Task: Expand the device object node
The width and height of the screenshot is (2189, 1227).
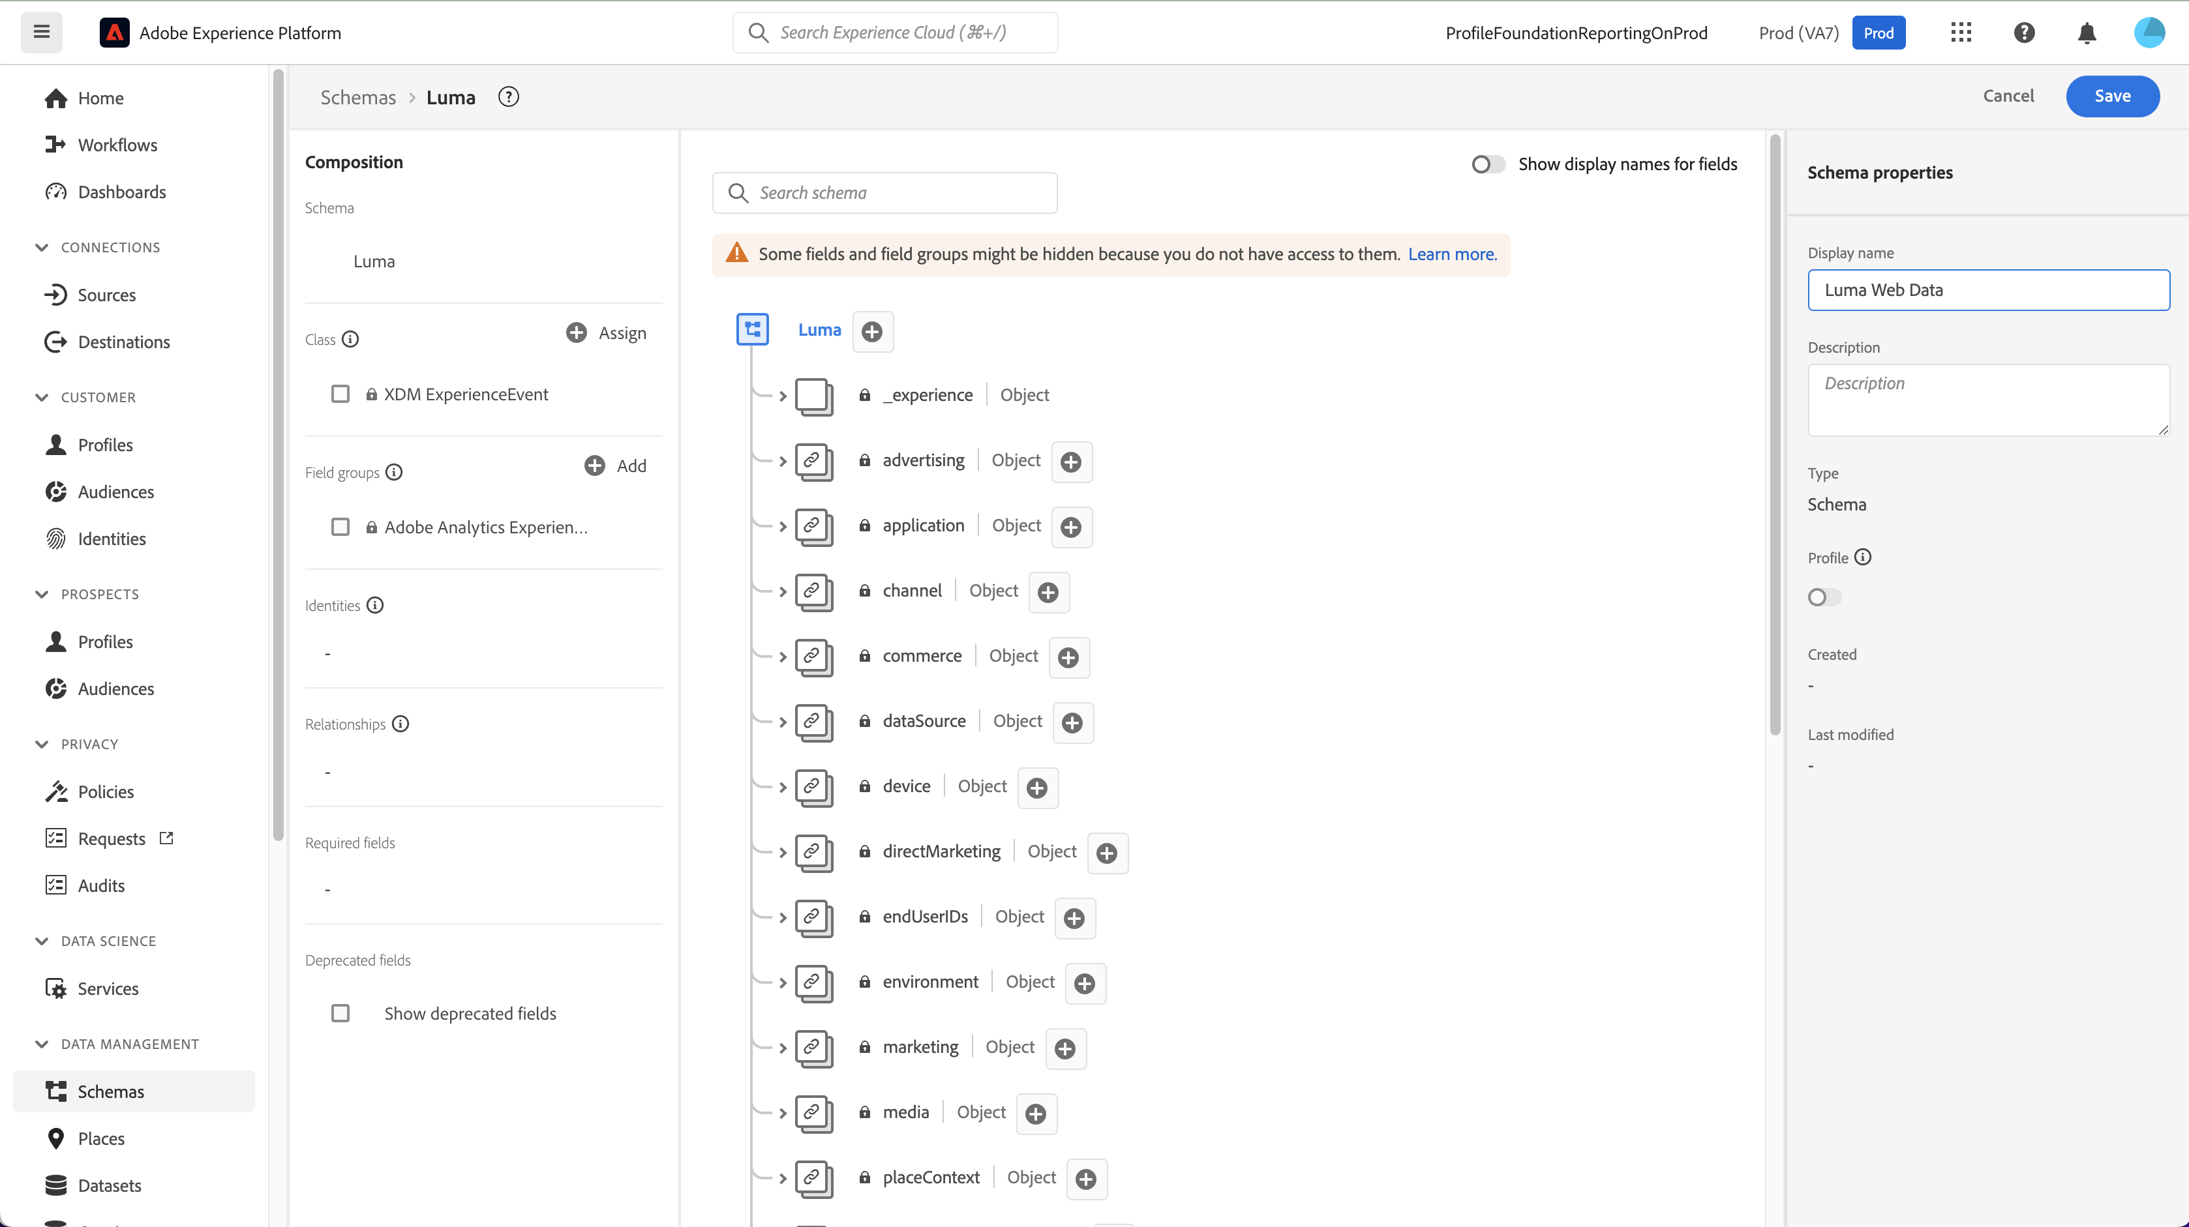Action: click(x=783, y=787)
